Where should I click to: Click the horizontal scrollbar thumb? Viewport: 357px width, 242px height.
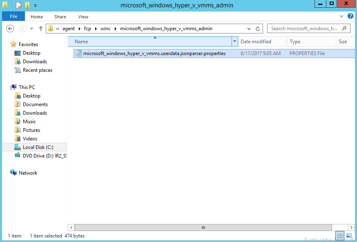click(x=203, y=227)
